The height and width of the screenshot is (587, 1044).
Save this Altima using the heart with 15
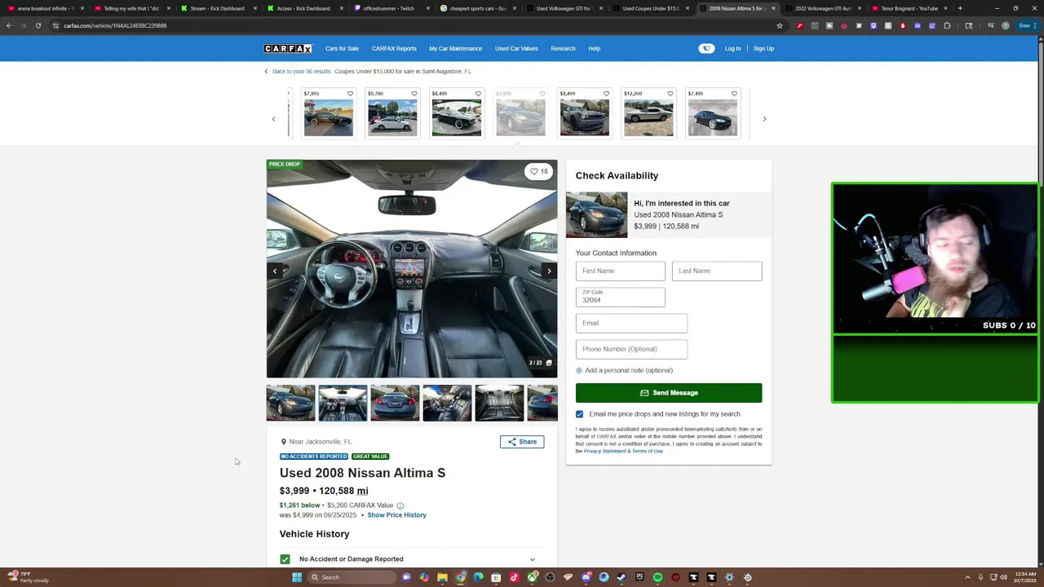tap(539, 171)
